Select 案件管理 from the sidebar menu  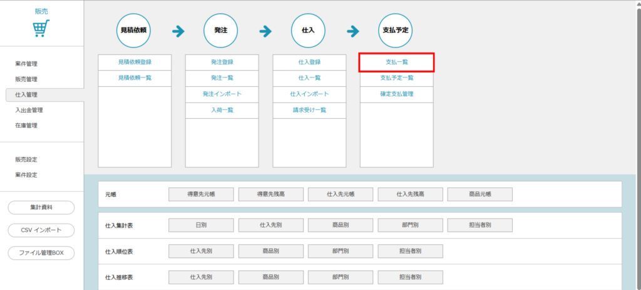(x=26, y=64)
